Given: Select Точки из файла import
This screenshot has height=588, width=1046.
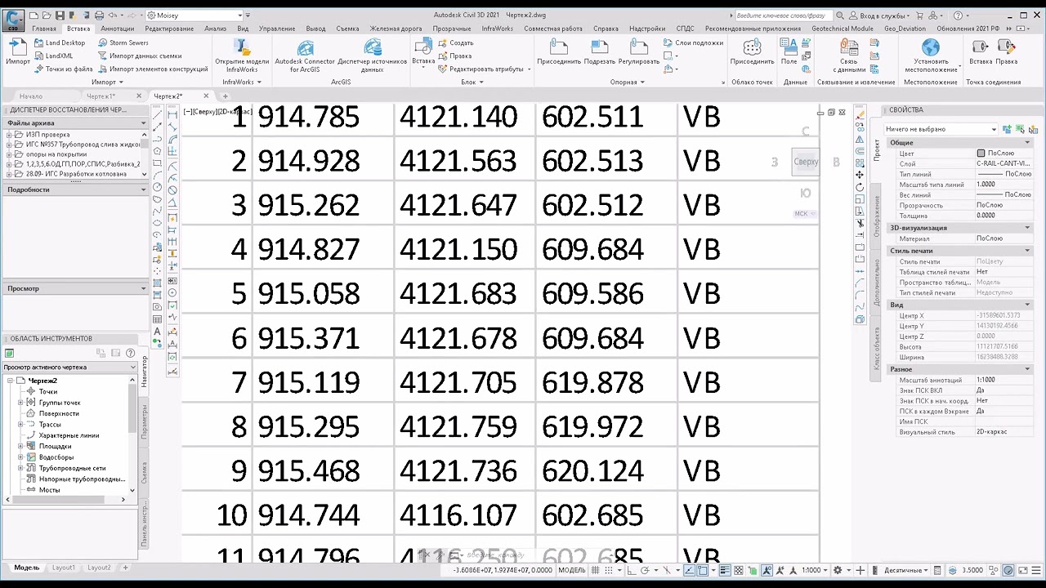Looking at the screenshot, I should (63, 69).
